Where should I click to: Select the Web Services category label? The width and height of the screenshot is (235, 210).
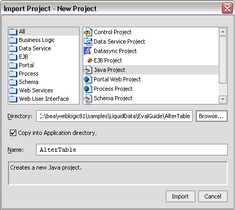point(36,90)
